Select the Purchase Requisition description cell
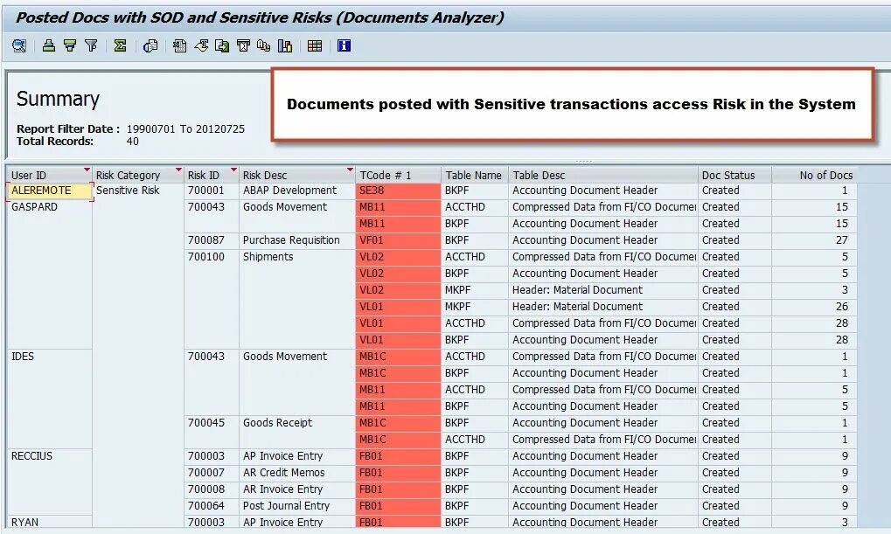891x534 pixels. 296,240
